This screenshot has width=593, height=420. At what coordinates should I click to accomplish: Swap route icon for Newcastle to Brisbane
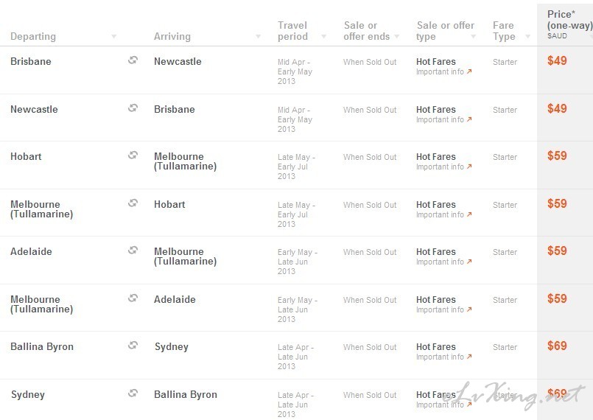tap(133, 108)
